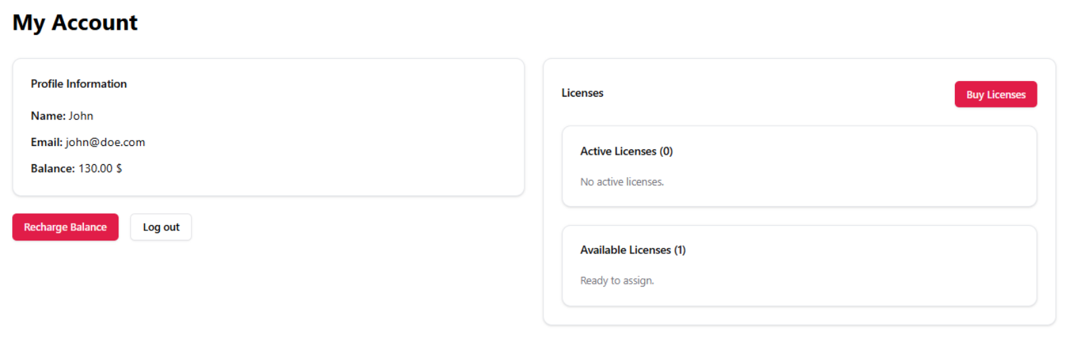Click the 'No active licenses.' message

coord(622,182)
